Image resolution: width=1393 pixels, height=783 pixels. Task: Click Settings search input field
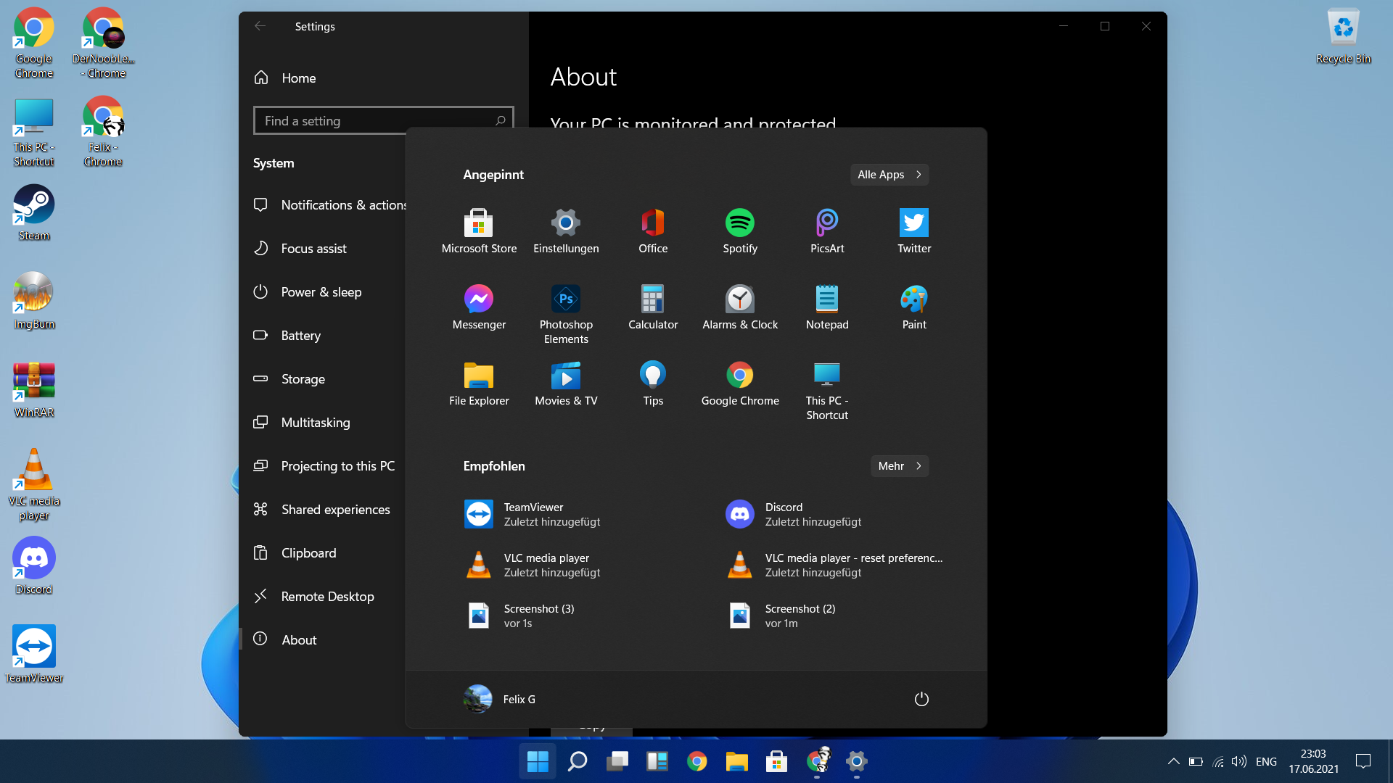coord(382,120)
